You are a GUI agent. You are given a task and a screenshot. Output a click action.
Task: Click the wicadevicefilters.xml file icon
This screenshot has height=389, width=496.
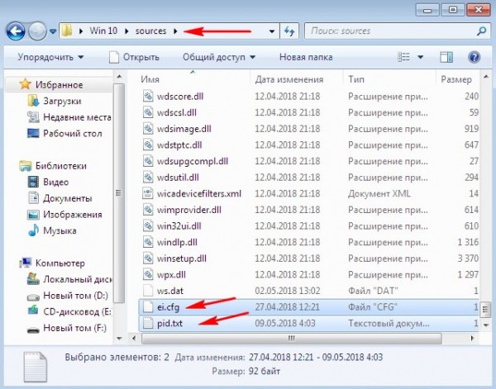[x=148, y=193]
